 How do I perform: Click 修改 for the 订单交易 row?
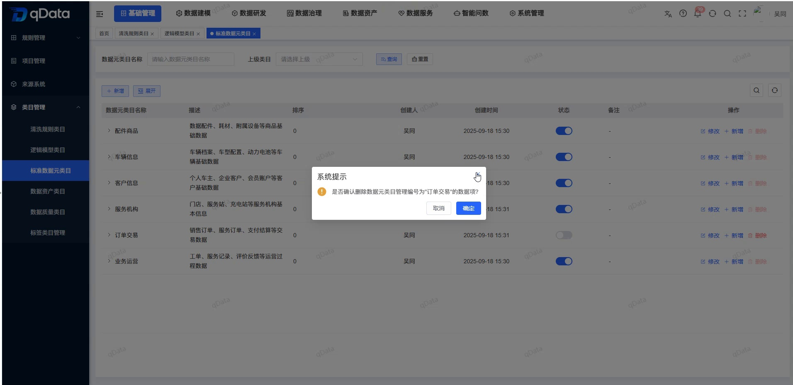710,236
